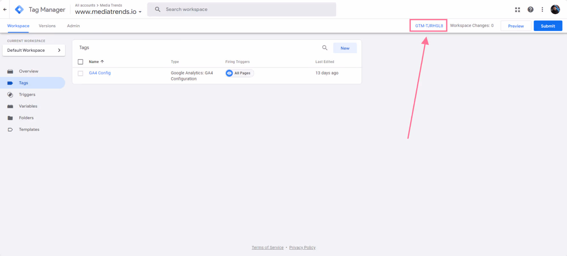Open Variables in the sidebar
Viewport: 567px width, 256px height.
[x=33, y=106]
